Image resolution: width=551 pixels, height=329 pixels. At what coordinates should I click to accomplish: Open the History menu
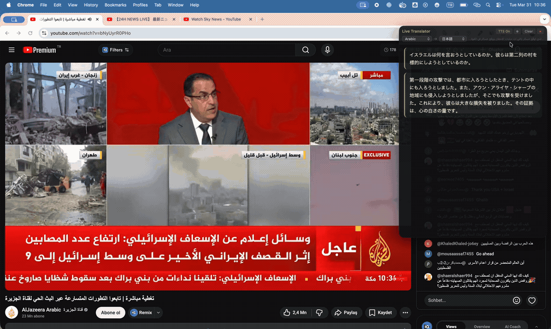click(x=91, y=5)
